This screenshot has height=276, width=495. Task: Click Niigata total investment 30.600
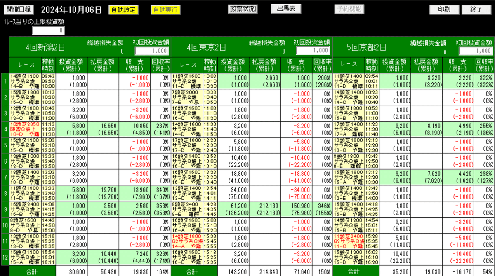click(x=71, y=271)
